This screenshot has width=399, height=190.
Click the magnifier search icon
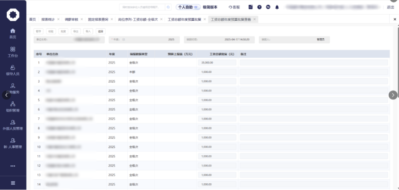pos(168,7)
